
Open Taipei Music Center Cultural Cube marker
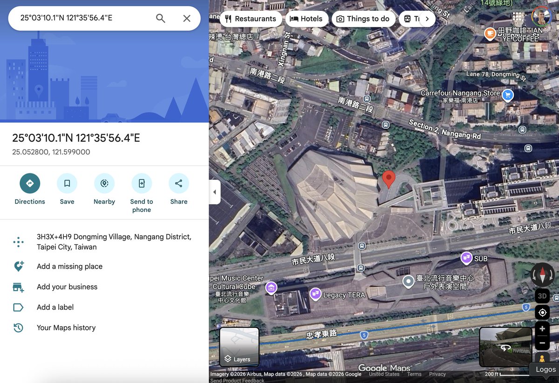click(271, 288)
